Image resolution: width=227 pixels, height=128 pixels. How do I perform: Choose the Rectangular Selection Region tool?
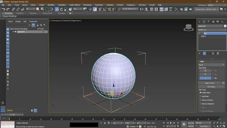click(47, 9)
